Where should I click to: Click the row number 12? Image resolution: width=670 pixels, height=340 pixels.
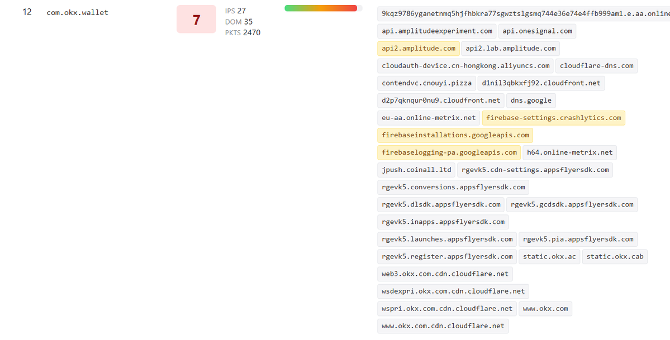[x=27, y=12]
